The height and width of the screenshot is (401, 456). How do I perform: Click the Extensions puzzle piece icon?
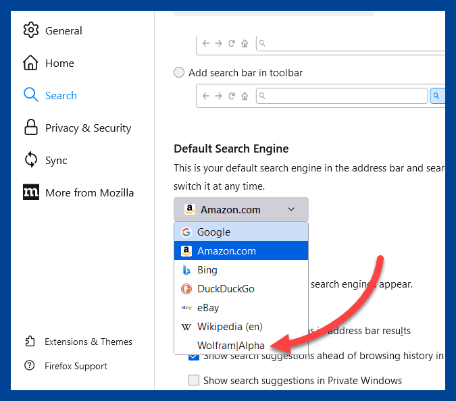click(x=30, y=341)
